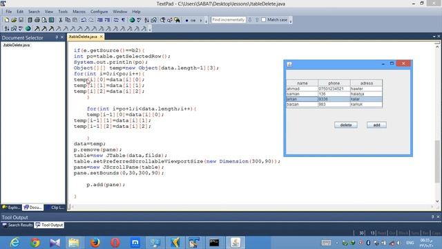Open Internet Explorer from the taskbar

[15, 243]
